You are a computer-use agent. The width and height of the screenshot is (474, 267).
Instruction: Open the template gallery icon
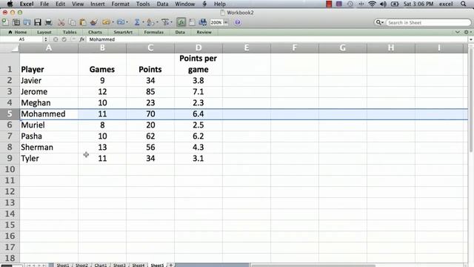(x=16, y=22)
